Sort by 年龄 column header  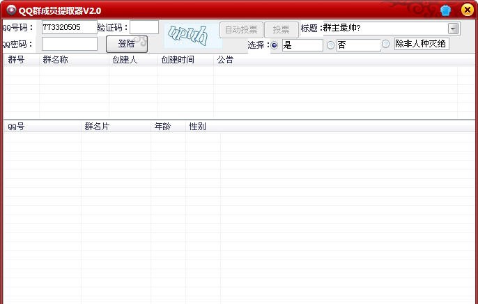point(169,127)
